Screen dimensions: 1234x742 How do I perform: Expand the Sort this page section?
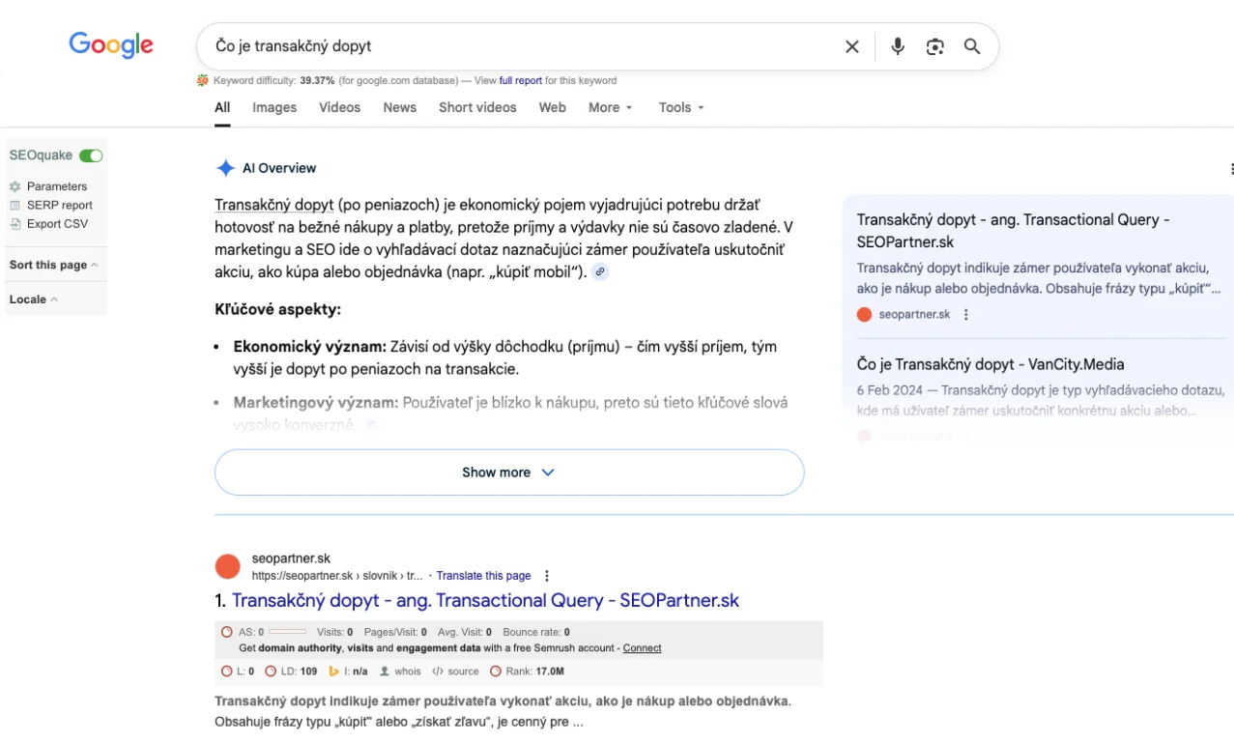click(53, 265)
